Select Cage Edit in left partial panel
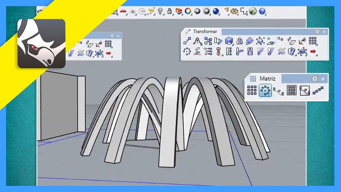The width and height of the screenshot is (341, 192). [x=99, y=53]
